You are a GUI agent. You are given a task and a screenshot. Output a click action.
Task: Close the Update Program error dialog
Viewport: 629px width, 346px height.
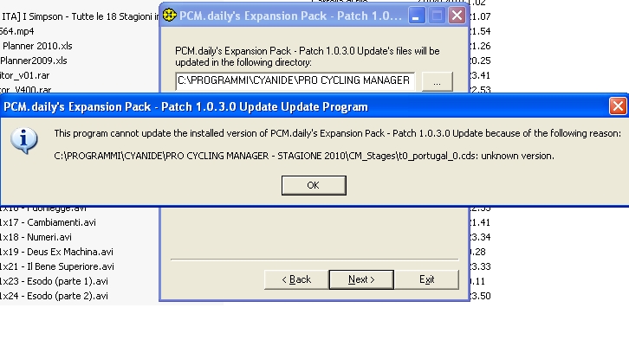pos(618,106)
